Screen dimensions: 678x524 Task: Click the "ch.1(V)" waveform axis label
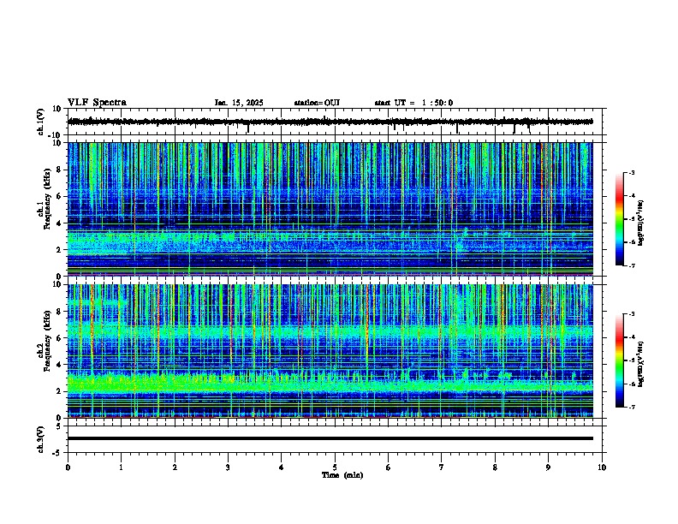pos(41,122)
